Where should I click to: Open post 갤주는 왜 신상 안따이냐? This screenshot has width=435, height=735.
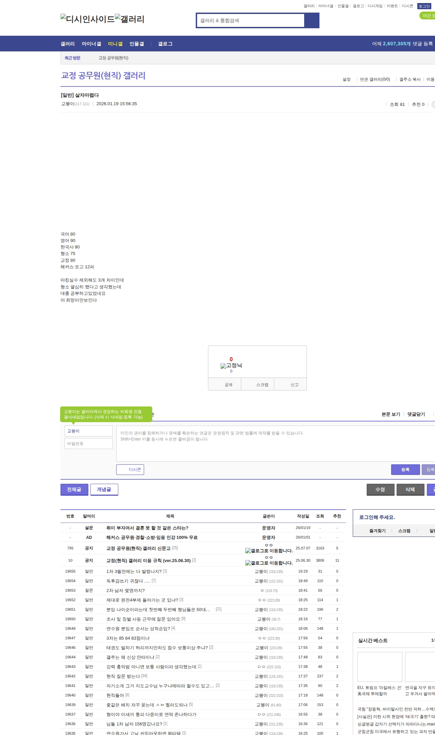[x=130, y=657]
